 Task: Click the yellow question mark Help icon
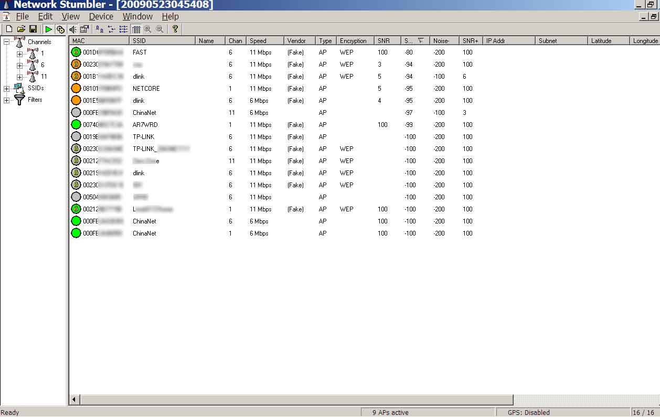click(175, 29)
